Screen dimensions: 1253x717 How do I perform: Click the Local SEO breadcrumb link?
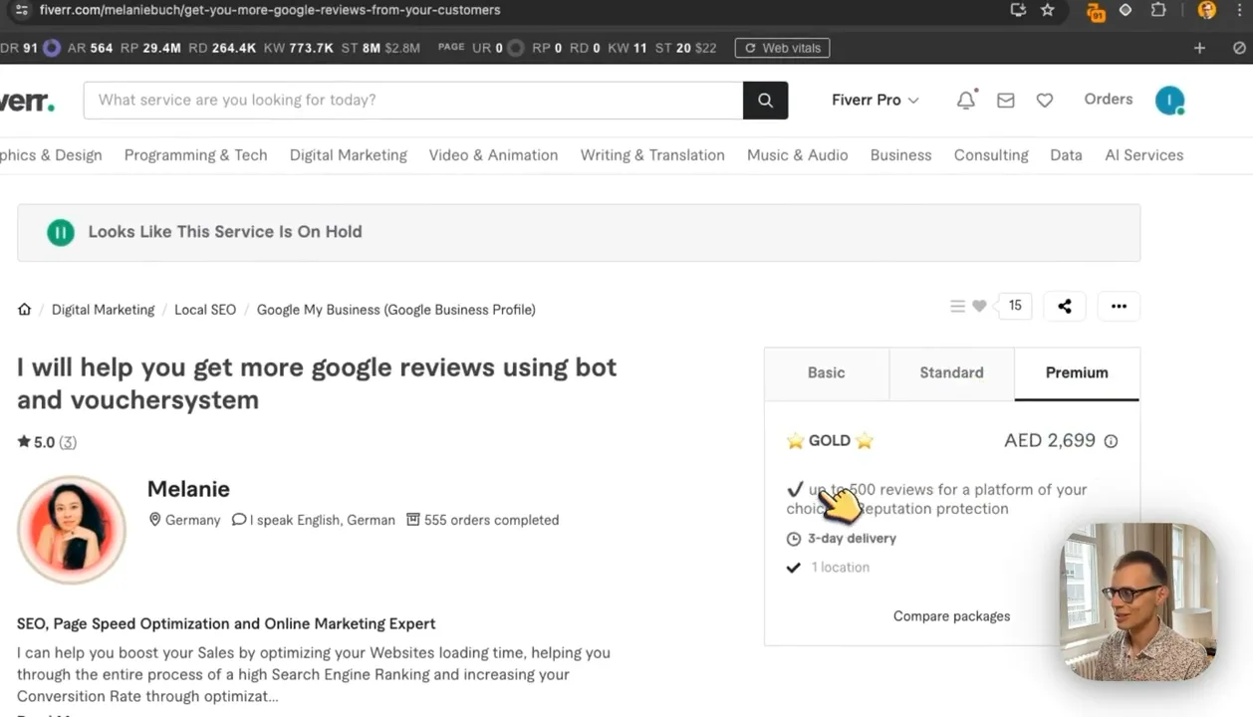click(x=205, y=310)
